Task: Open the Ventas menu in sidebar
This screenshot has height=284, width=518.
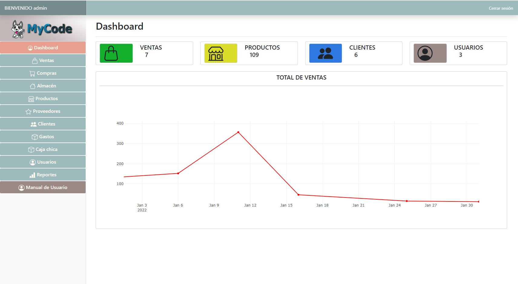Action: [x=43, y=60]
